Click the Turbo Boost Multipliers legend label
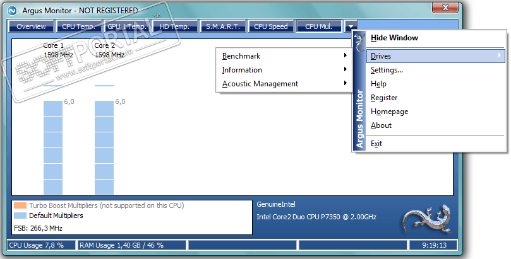The height and width of the screenshot is (259, 511). tap(107, 205)
